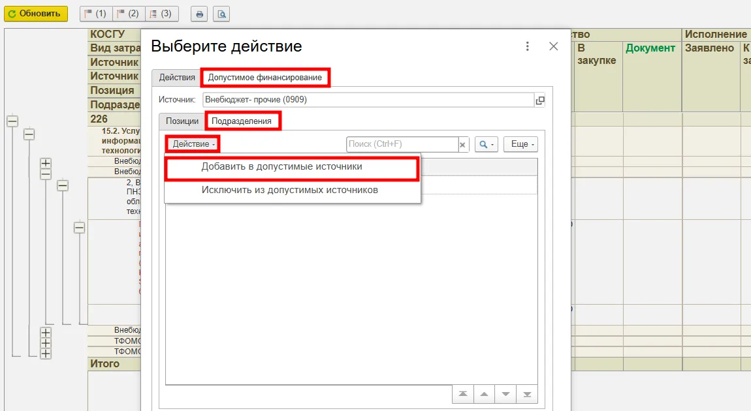Select grouping level (3) button
The height and width of the screenshot is (411, 751).
(161, 14)
